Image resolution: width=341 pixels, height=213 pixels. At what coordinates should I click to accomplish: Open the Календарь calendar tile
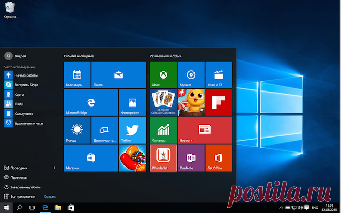click(x=77, y=74)
